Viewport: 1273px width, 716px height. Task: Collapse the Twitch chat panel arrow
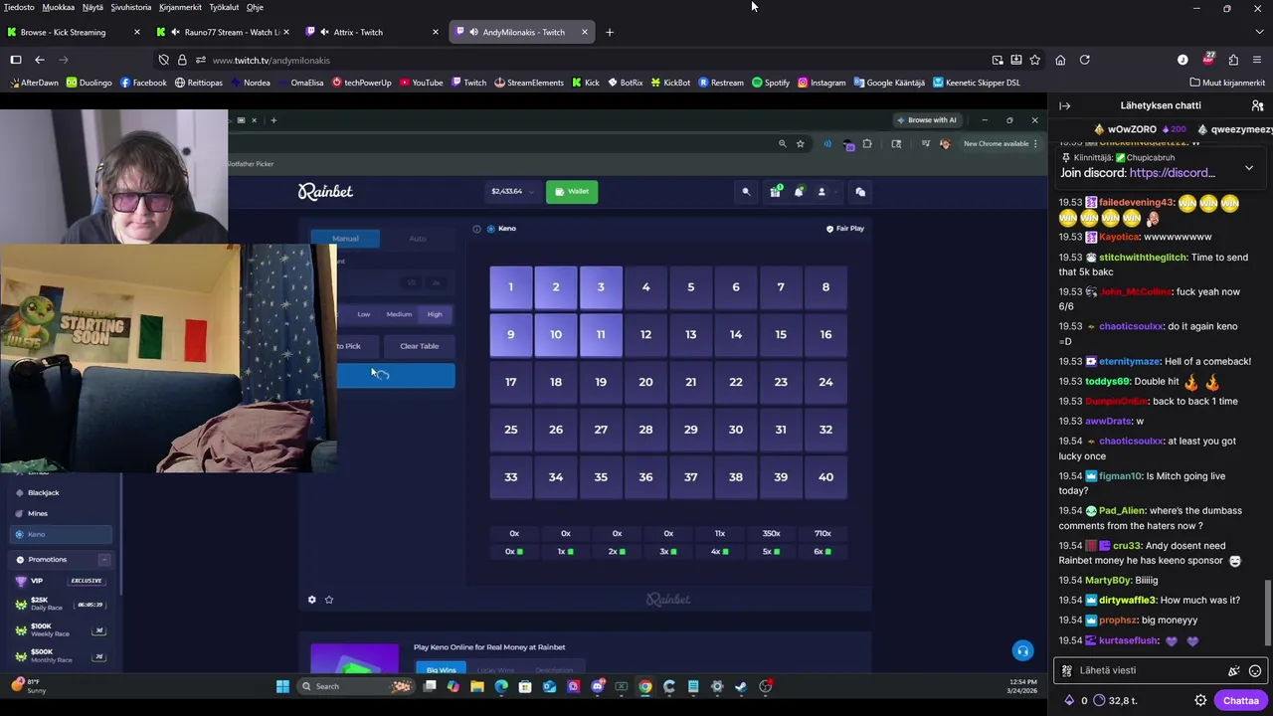(1064, 105)
